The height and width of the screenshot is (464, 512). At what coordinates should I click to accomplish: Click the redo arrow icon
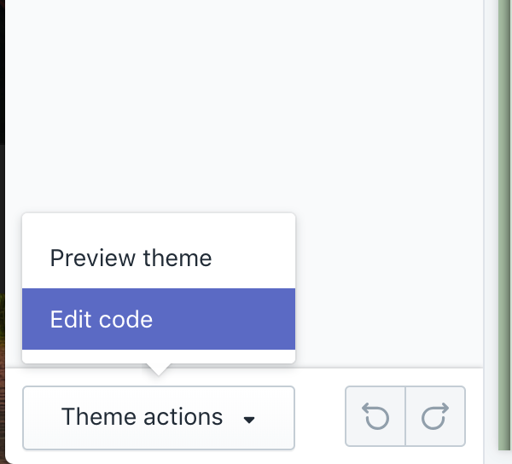tap(435, 416)
